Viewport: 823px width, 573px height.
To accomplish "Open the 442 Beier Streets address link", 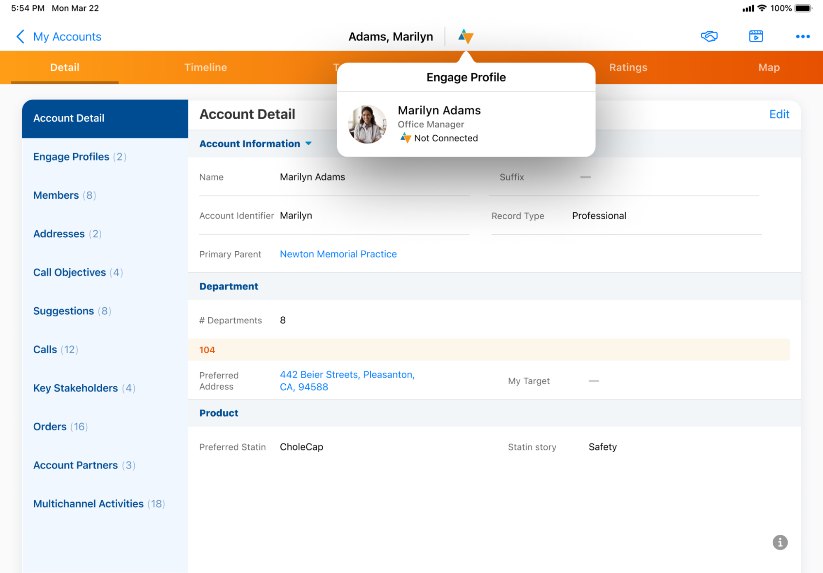I will point(347,380).
